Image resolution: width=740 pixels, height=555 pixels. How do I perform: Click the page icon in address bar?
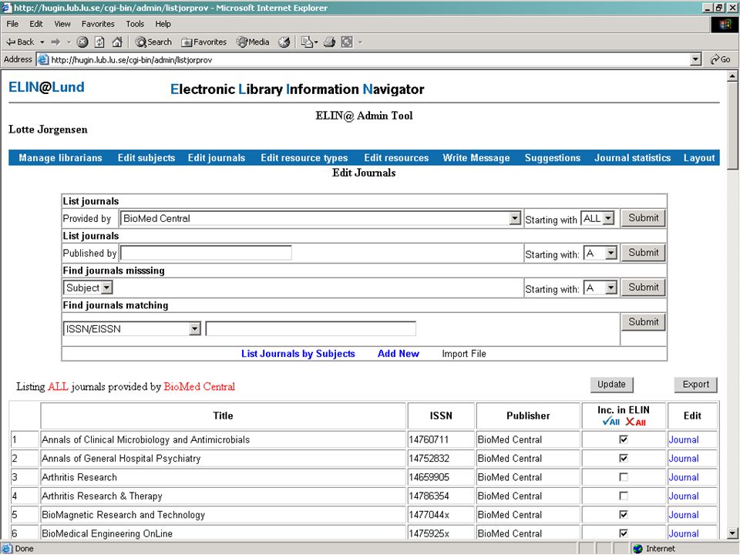click(x=43, y=59)
